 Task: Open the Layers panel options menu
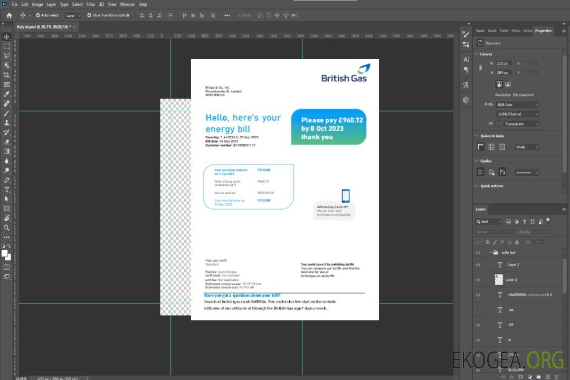[564, 210]
